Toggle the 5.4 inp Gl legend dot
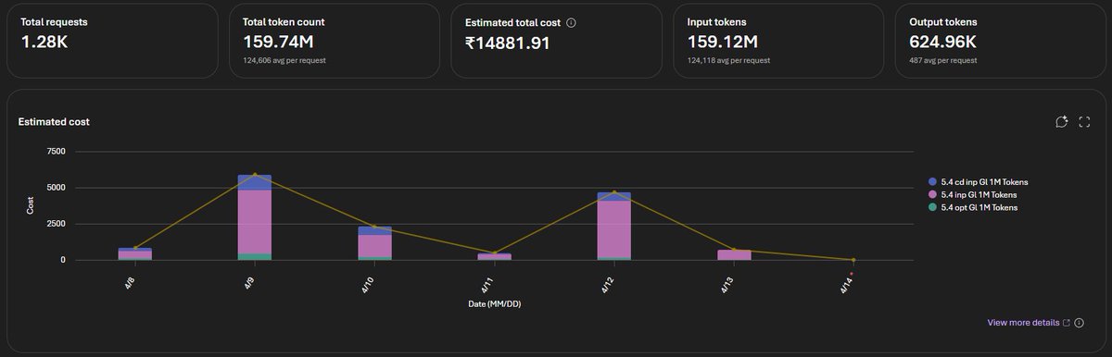Viewport: 1112px width, 357px height. click(x=931, y=195)
